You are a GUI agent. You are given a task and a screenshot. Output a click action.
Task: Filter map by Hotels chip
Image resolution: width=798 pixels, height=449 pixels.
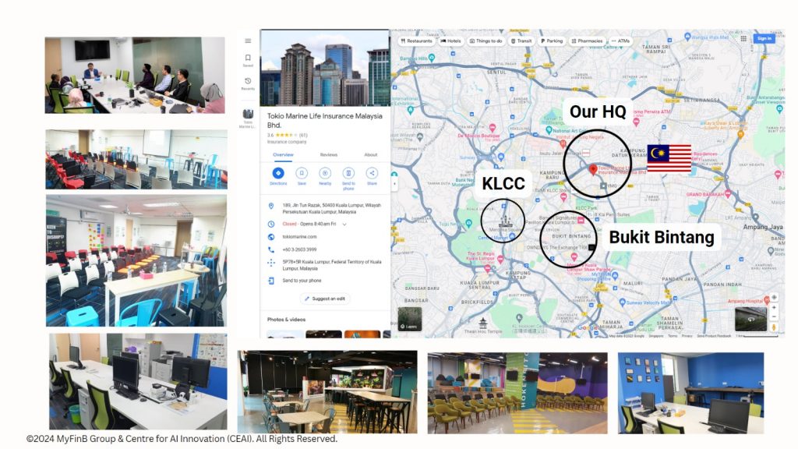[451, 41]
